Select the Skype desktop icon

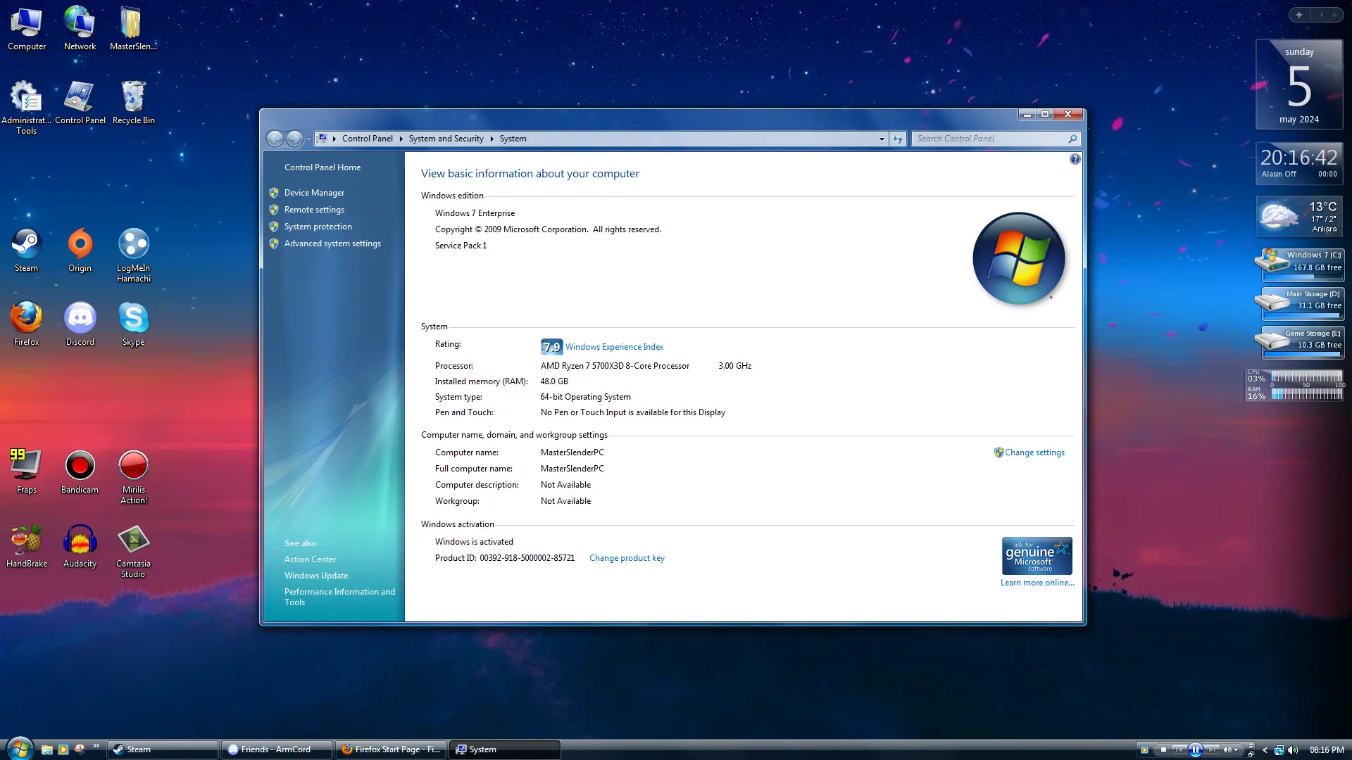coord(134,324)
